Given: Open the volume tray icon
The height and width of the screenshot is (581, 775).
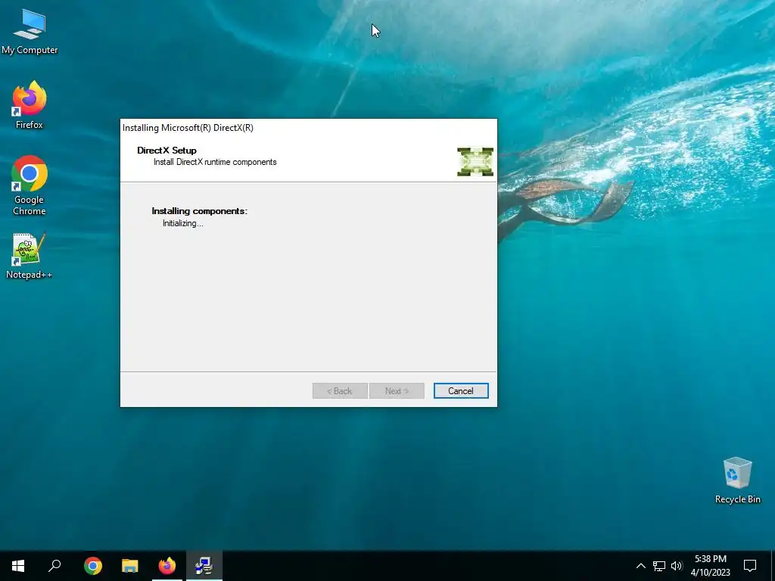Looking at the screenshot, I should [677, 566].
